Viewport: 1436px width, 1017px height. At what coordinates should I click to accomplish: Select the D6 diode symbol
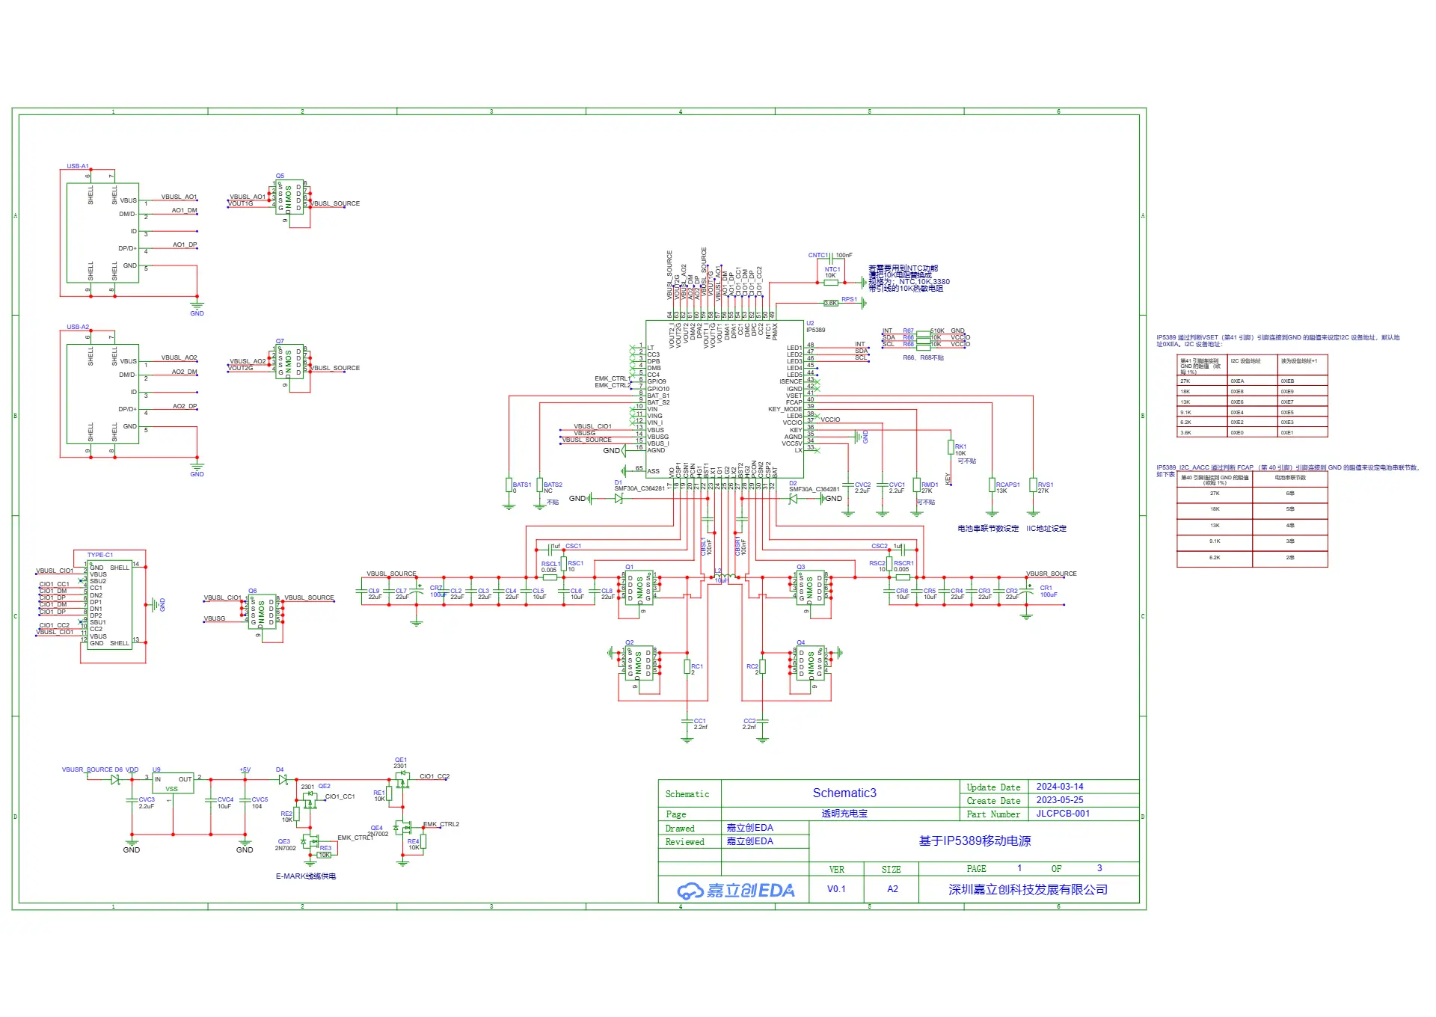click(115, 779)
